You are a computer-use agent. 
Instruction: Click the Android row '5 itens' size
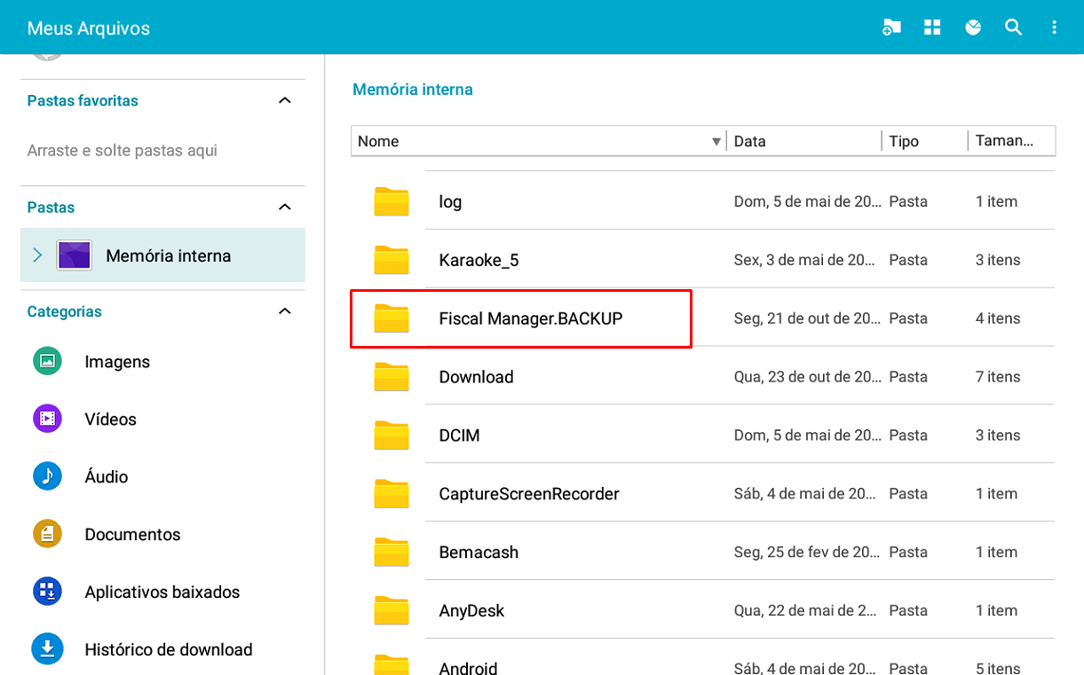coord(998,668)
